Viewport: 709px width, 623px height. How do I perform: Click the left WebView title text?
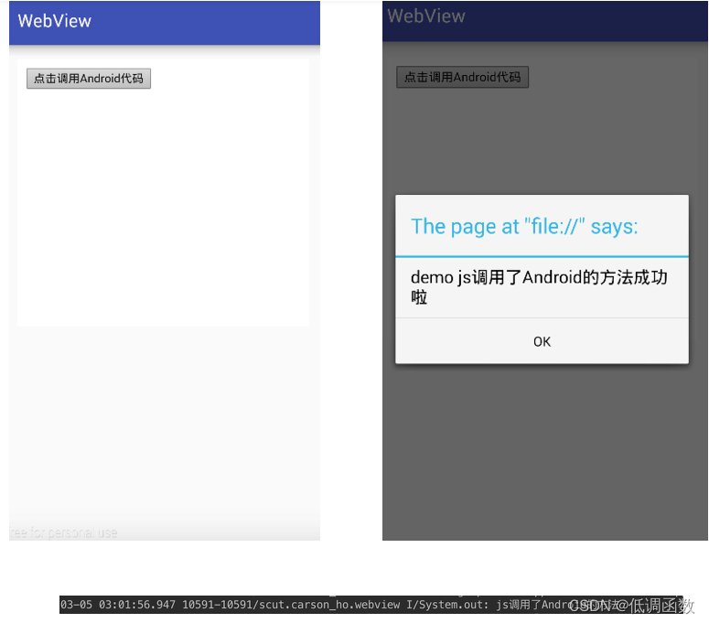(54, 21)
